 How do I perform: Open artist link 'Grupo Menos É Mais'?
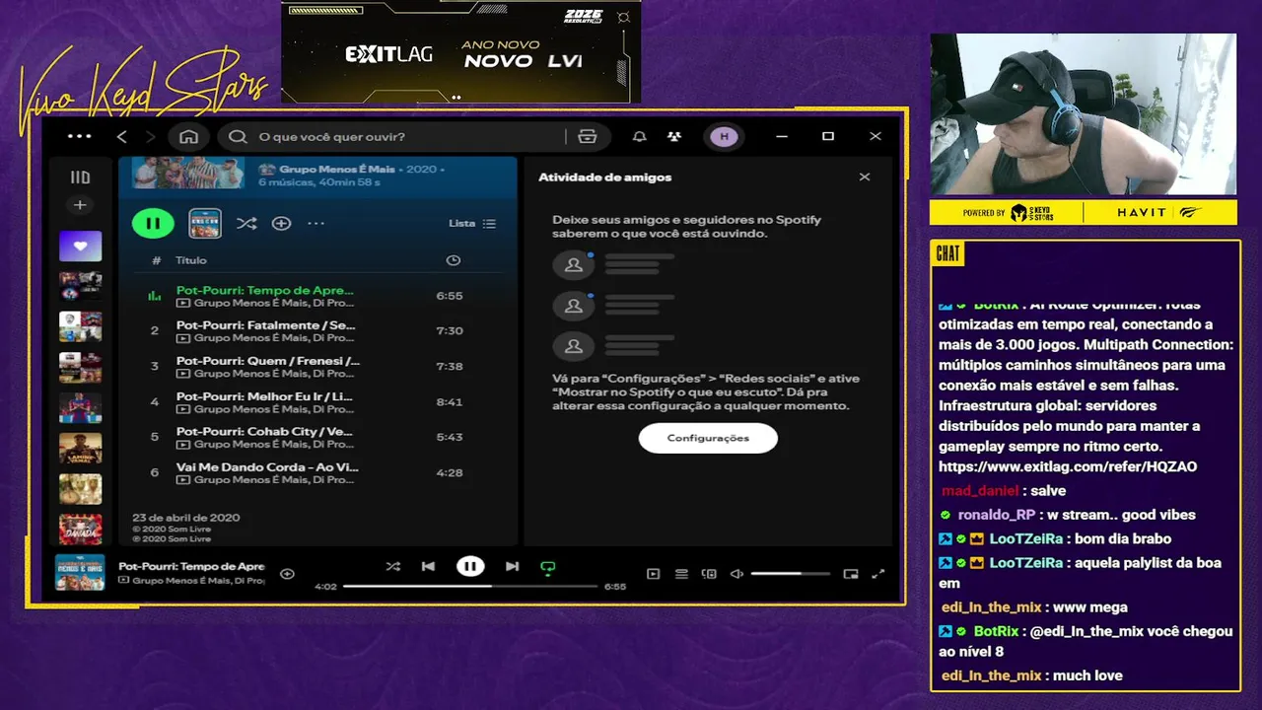[337, 169]
